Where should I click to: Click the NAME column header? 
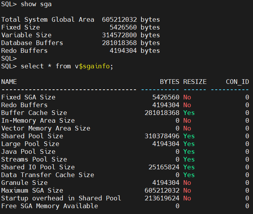9,82
